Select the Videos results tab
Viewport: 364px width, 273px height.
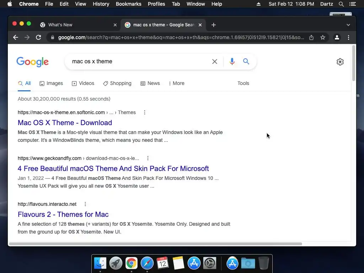coord(83,83)
